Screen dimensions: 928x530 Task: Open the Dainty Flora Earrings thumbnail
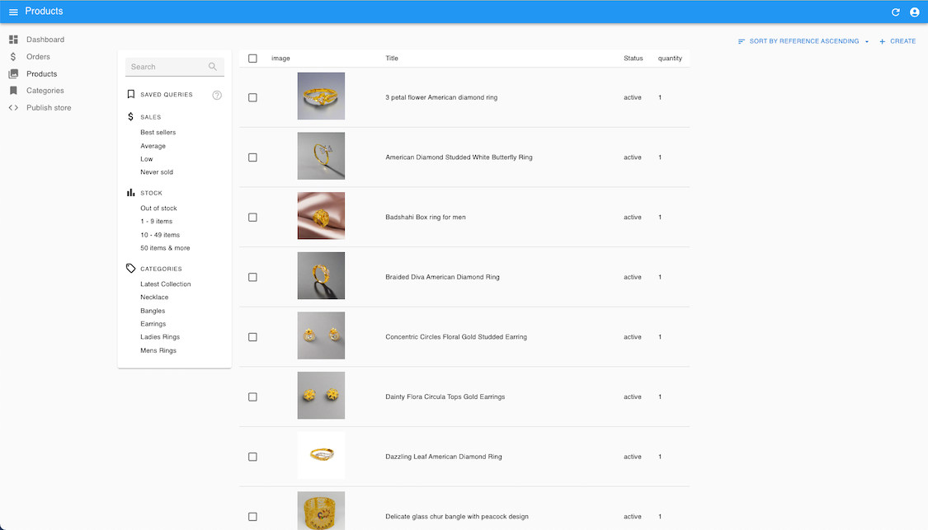[321, 395]
